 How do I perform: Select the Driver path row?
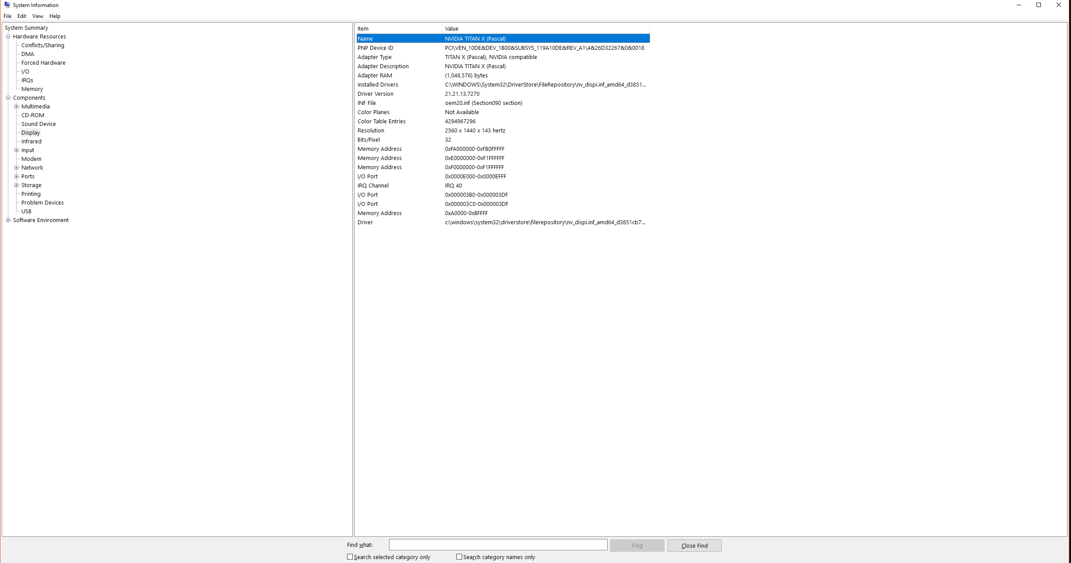(503, 222)
